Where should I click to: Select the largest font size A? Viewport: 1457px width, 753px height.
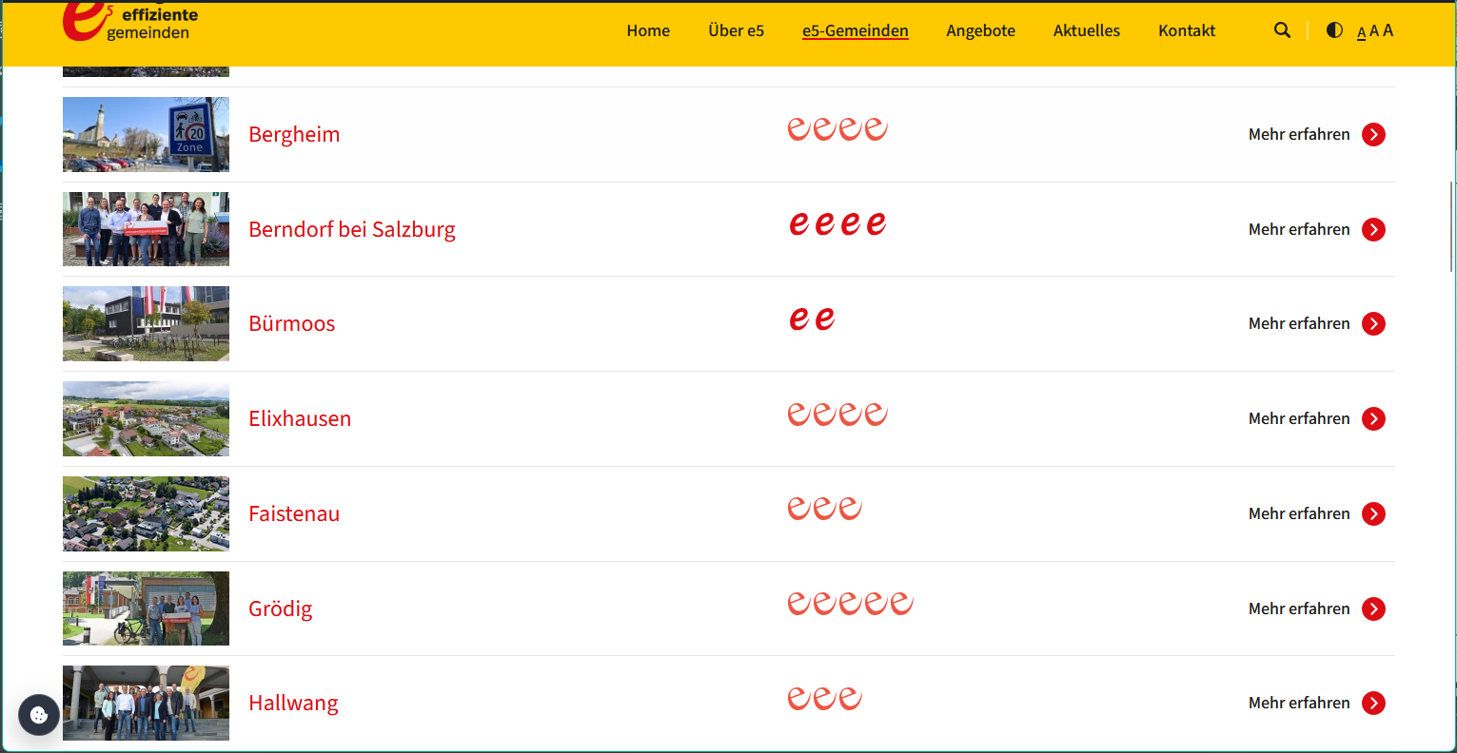click(x=1388, y=30)
